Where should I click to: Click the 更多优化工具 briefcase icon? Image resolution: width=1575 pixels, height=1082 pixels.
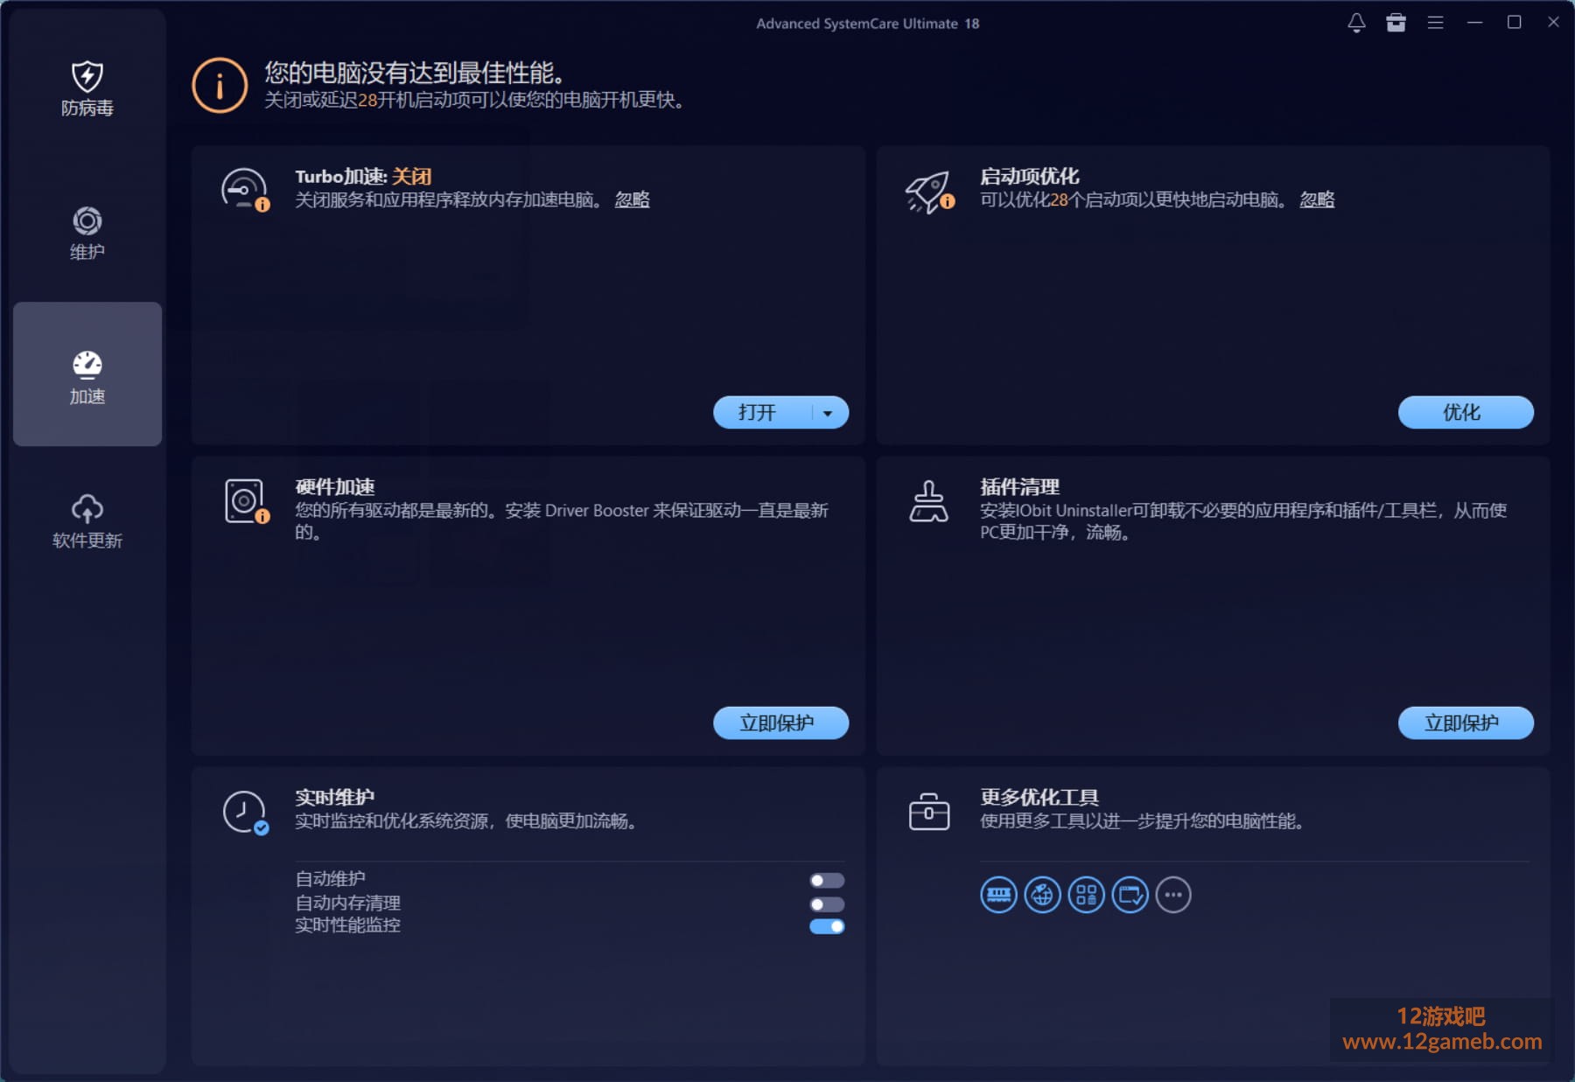pos(929,811)
